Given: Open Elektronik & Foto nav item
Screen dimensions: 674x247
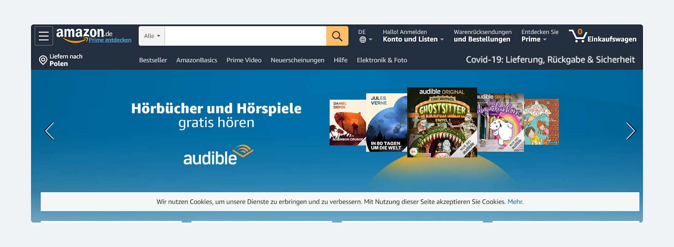Looking at the screenshot, I should click(382, 60).
